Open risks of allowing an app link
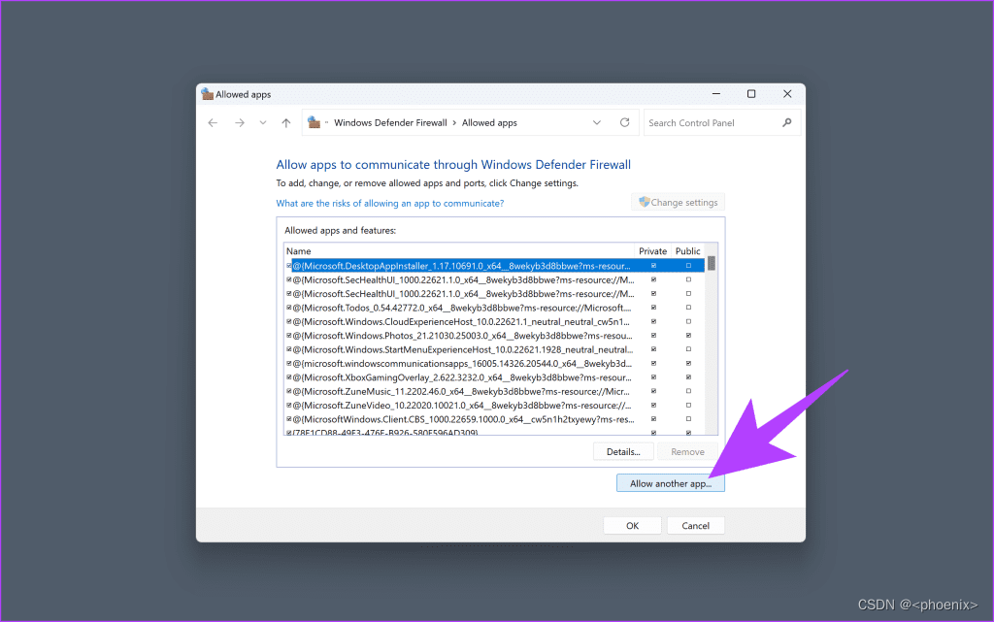The image size is (994, 622). (x=390, y=204)
